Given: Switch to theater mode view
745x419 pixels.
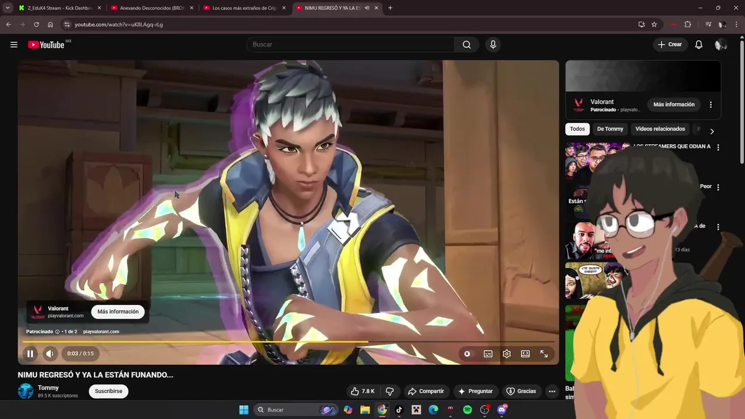Looking at the screenshot, I should [x=526, y=354].
